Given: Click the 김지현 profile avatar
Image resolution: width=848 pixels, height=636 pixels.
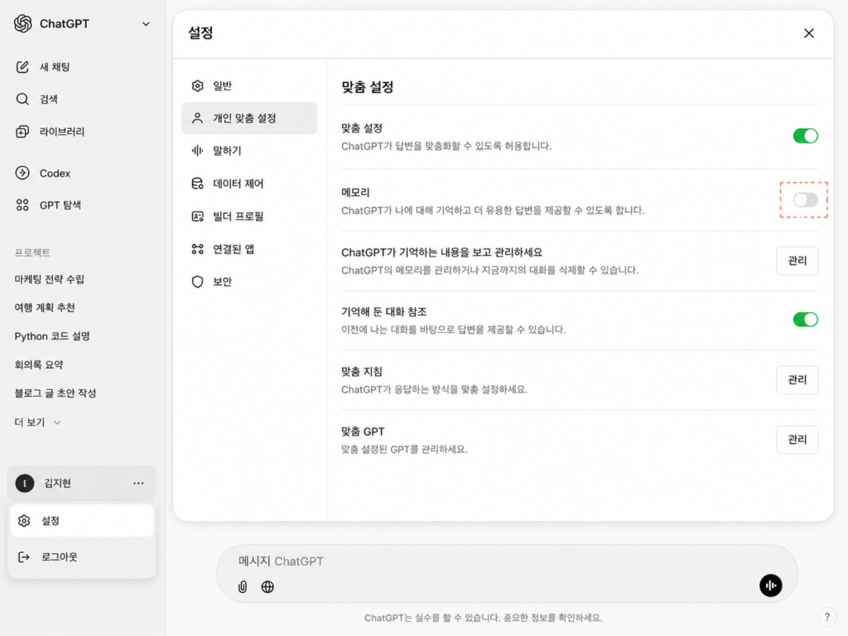Looking at the screenshot, I should coord(24,483).
